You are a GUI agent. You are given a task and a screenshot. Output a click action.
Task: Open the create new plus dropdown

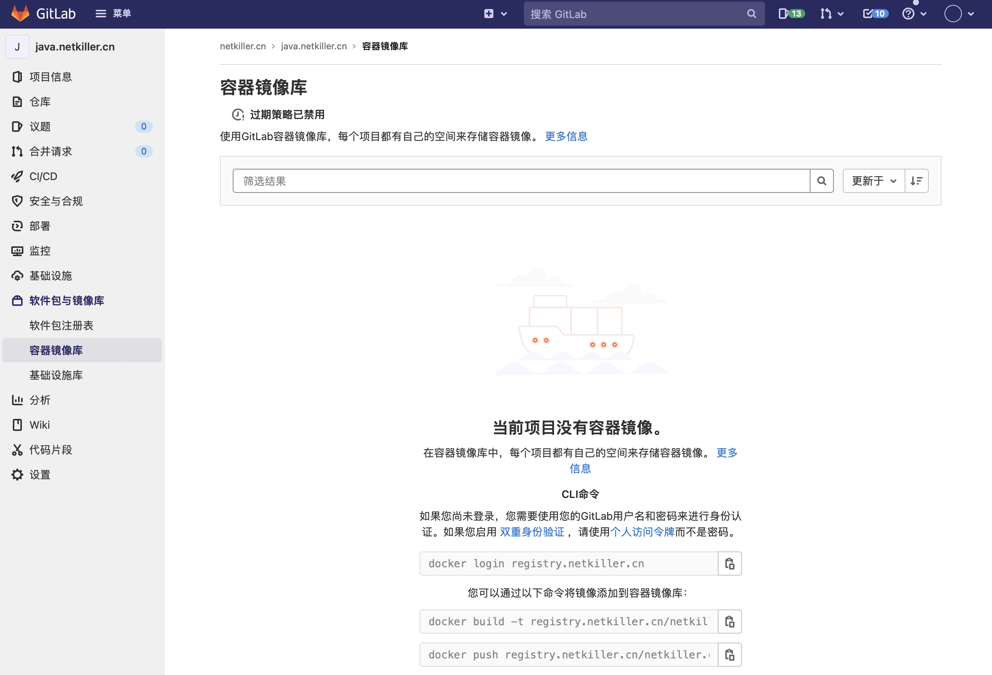[495, 14]
